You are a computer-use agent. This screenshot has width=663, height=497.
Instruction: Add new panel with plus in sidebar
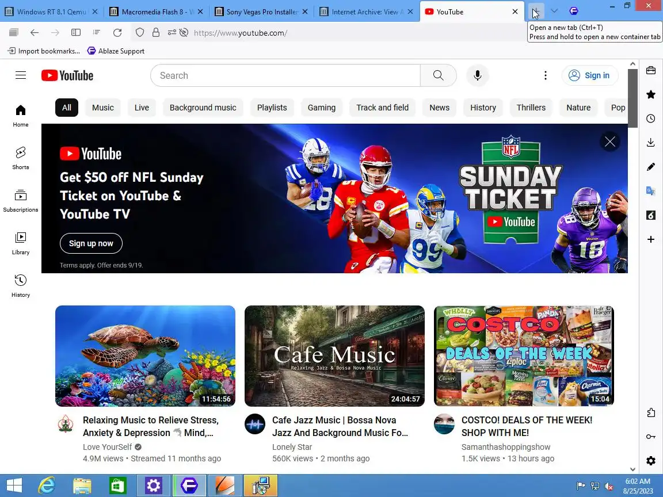pos(651,239)
